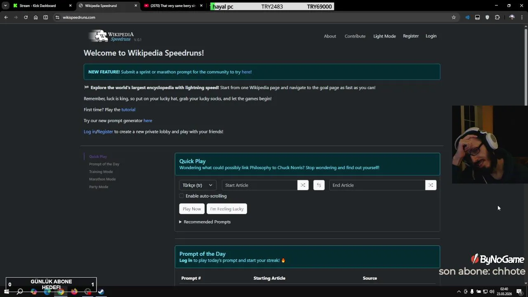Switch to the YouTube berry tab
The width and height of the screenshot is (528, 297).
173,6
